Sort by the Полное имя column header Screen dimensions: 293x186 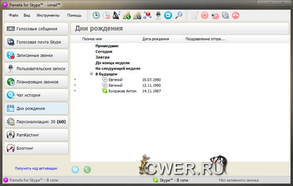coord(110,39)
